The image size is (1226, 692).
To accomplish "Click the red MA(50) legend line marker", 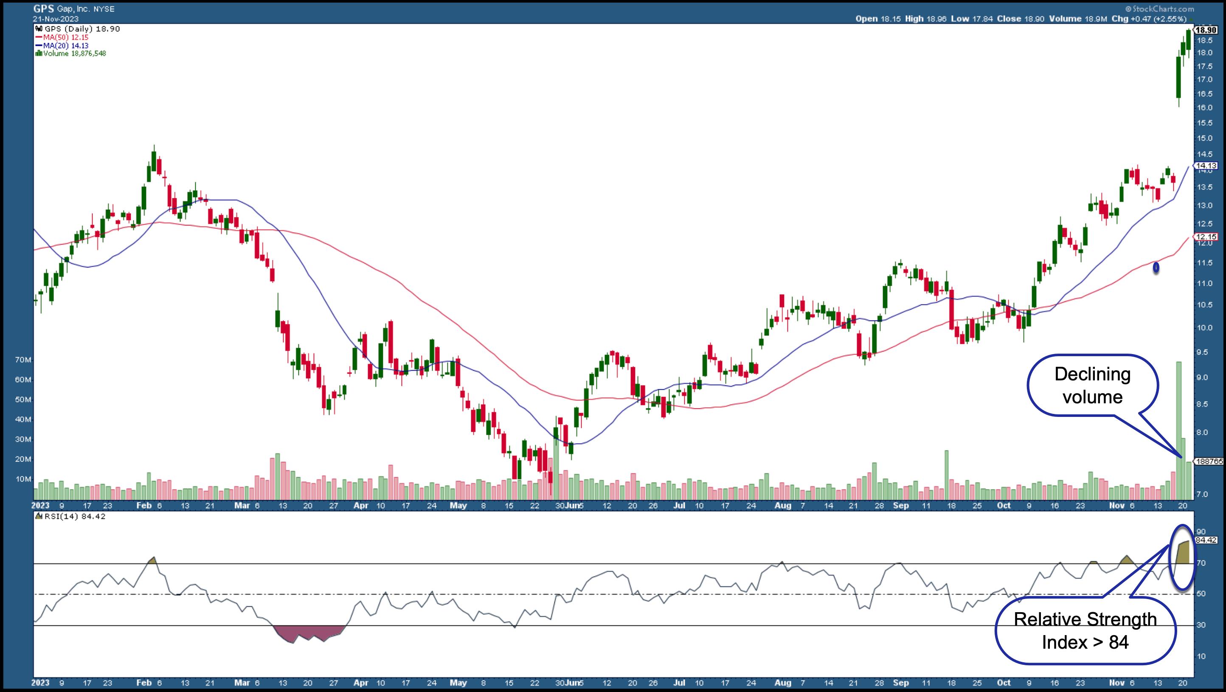I will 39,37.
